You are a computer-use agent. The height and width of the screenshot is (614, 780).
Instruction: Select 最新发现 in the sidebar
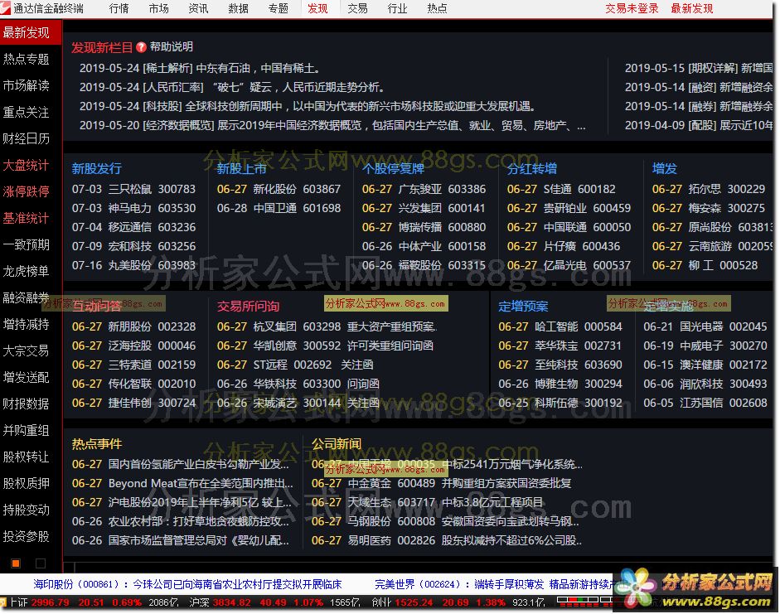[x=31, y=33]
